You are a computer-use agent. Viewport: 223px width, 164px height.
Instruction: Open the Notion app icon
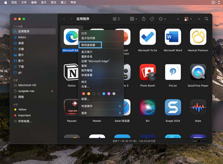71,72
